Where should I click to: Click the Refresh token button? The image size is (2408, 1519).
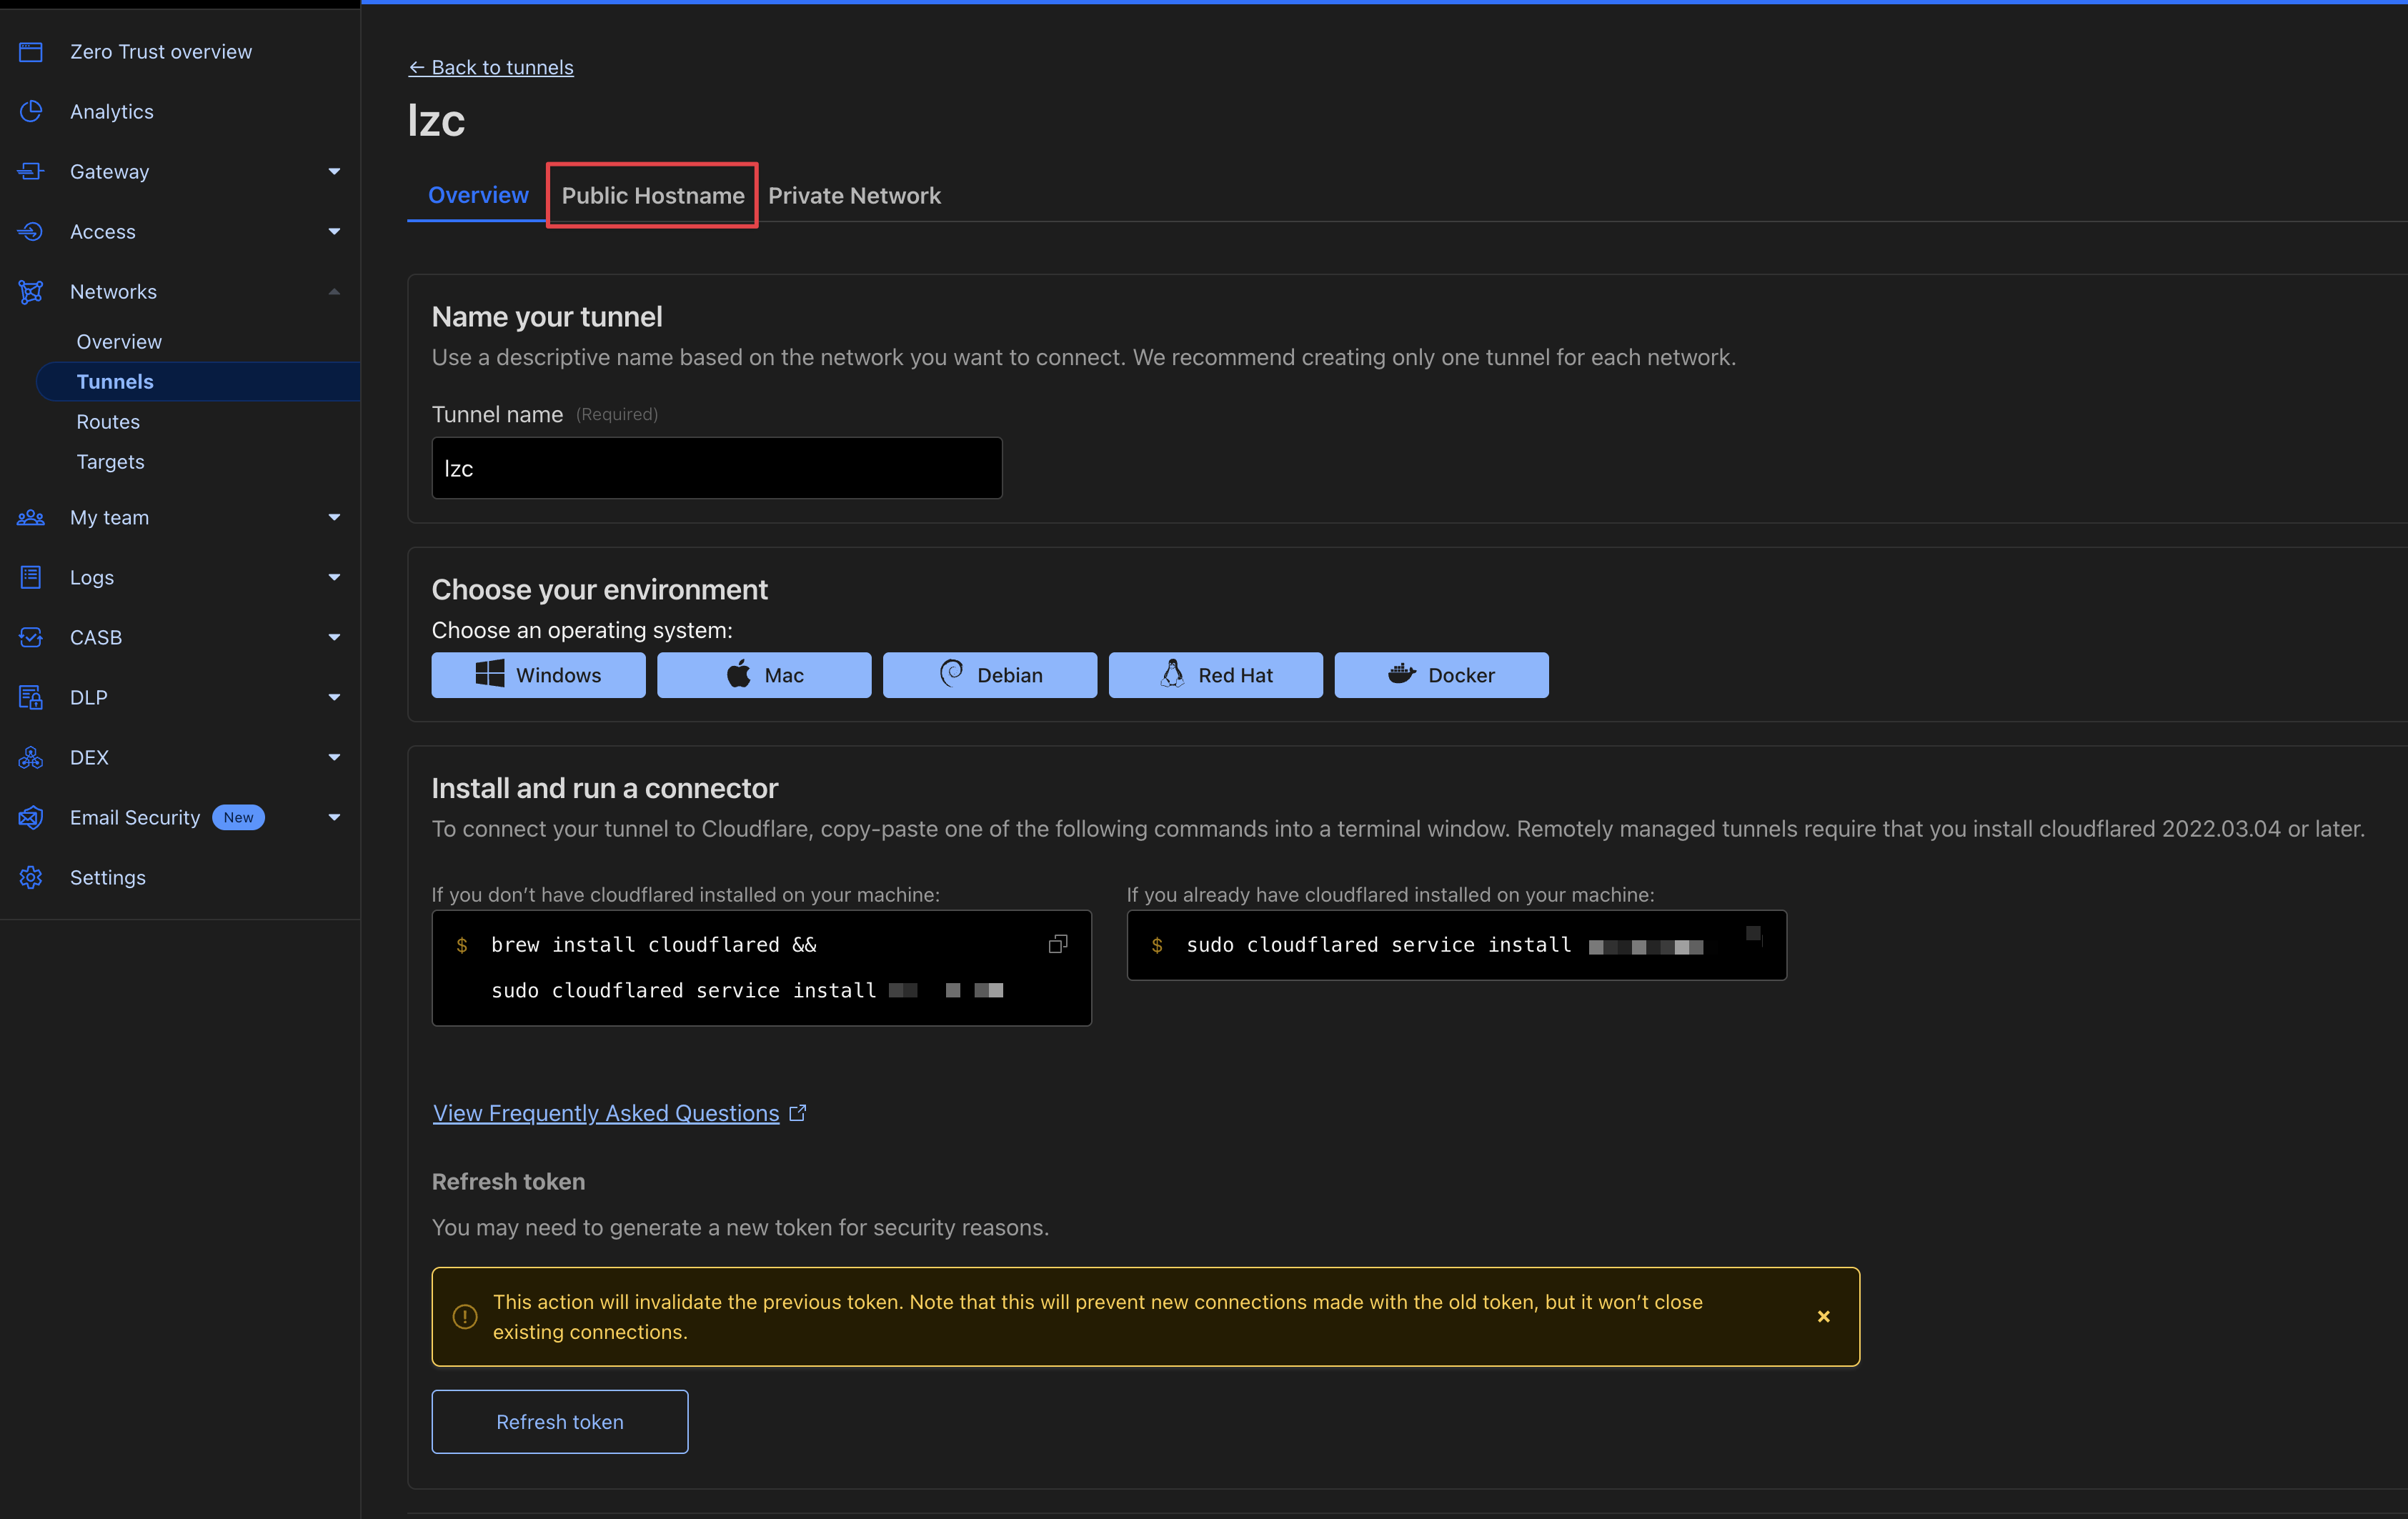560,1422
